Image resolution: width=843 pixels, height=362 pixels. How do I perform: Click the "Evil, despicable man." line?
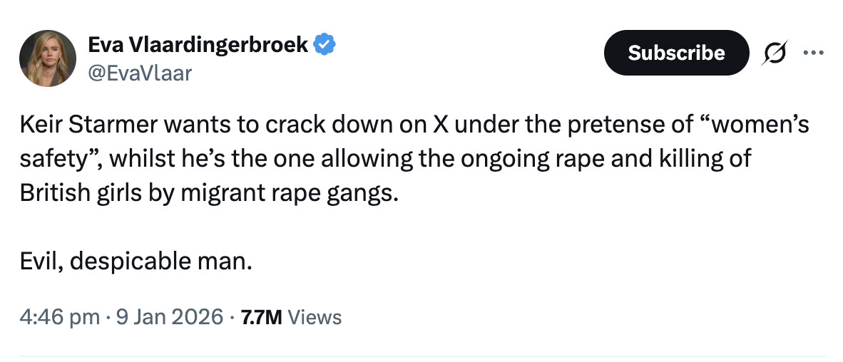pos(136,261)
